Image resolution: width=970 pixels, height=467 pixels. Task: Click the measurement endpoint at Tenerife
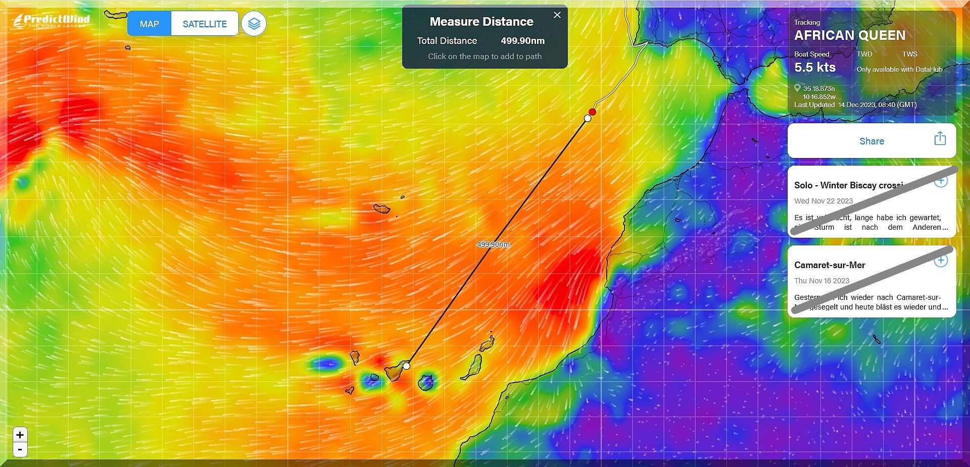point(407,366)
